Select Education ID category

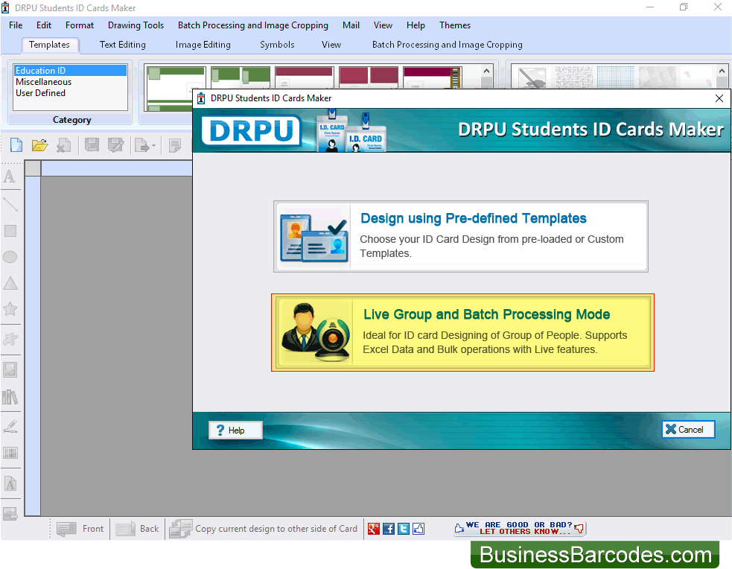[70, 71]
